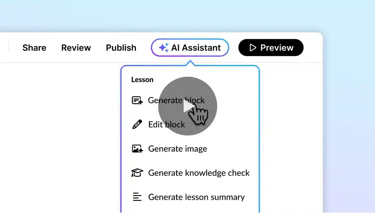Click the graduation cap knowledge check icon
The height and width of the screenshot is (213, 375).
137,173
